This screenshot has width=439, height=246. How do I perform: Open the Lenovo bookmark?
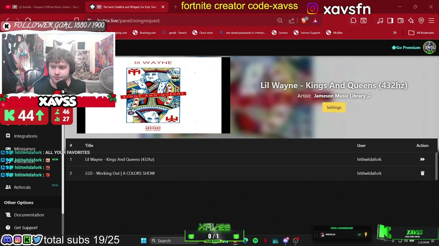click(x=280, y=33)
